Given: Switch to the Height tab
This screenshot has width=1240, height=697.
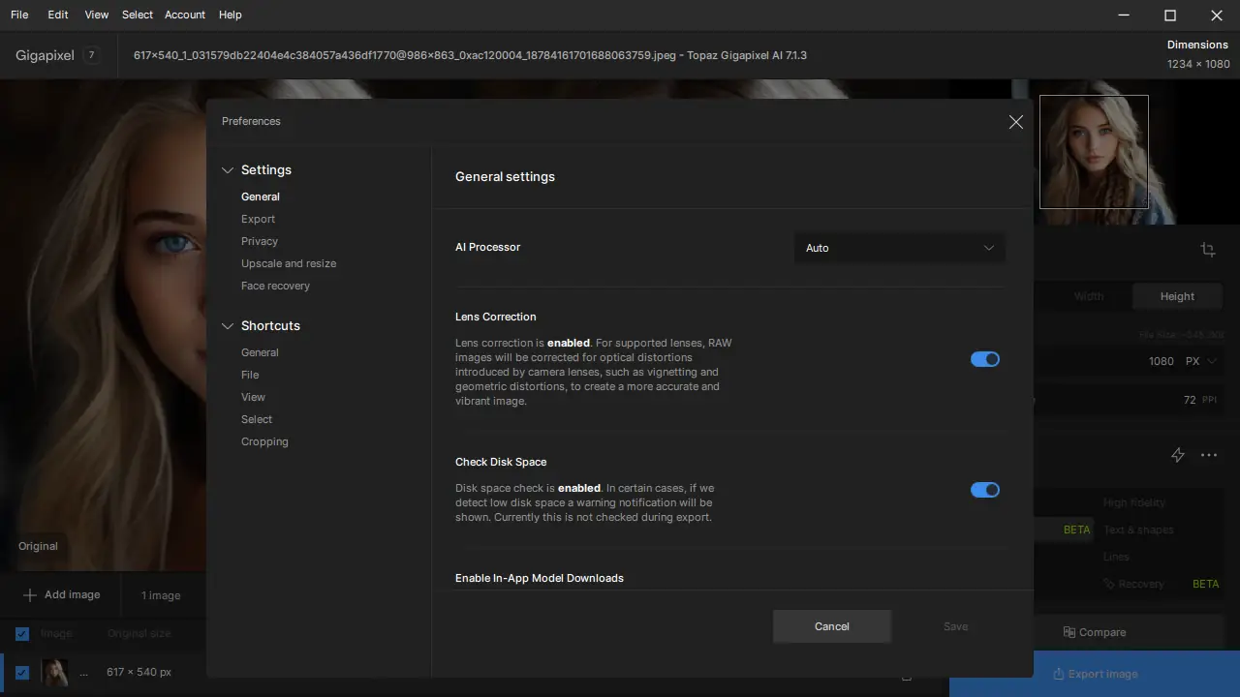Looking at the screenshot, I should click(x=1177, y=296).
